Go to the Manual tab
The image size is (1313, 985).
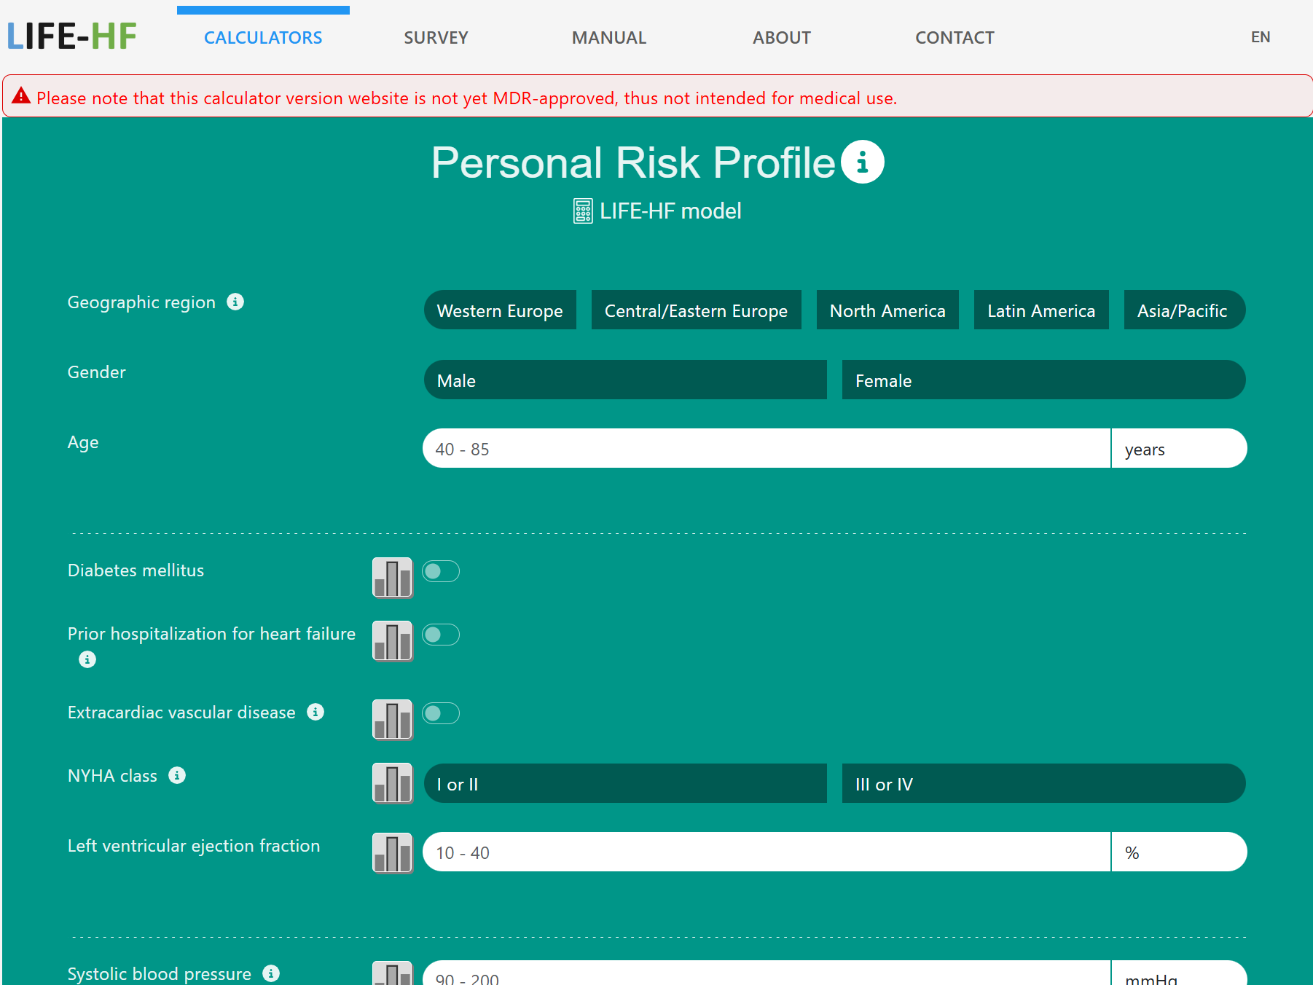608,38
